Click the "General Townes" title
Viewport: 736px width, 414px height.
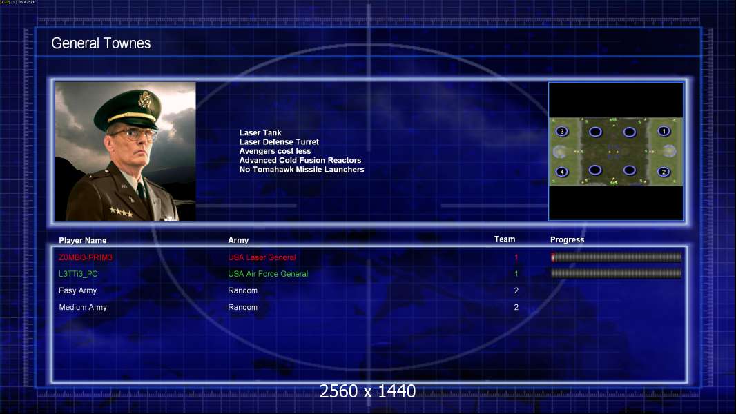pyautogui.click(x=101, y=43)
